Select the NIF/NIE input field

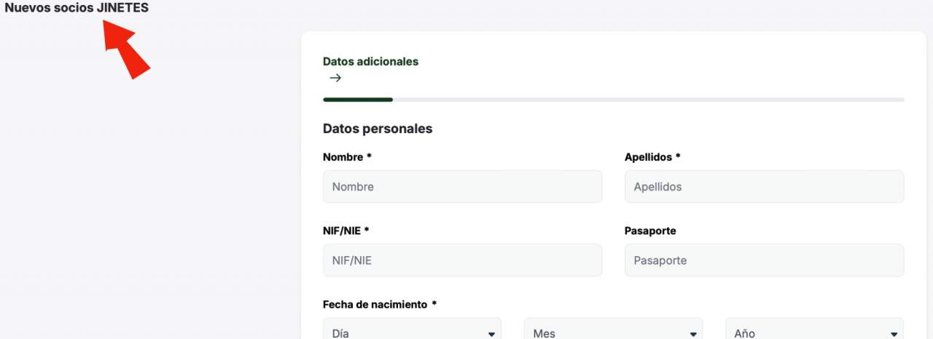coord(462,260)
